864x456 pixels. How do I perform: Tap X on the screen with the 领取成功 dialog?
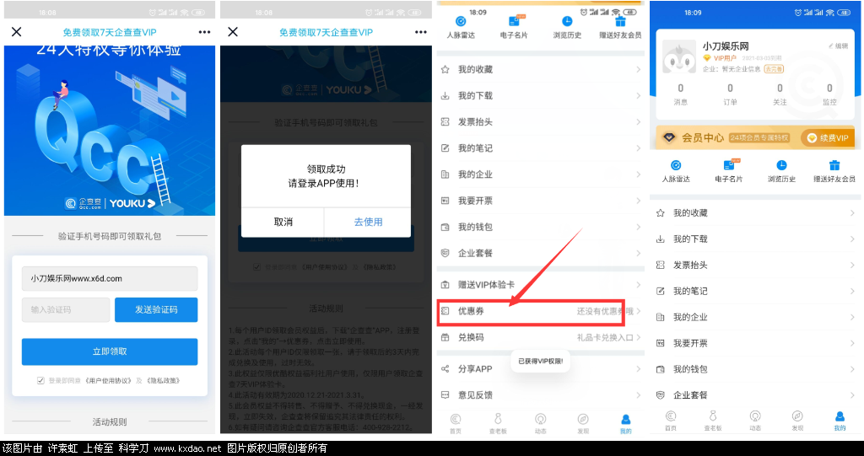pyautogui.click(x=233, y=32)
